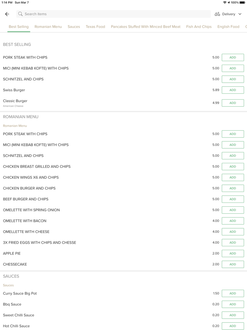This screenshot has width=247, height=330.
Task: Tap the battery status icon
Action: point(242,2)
